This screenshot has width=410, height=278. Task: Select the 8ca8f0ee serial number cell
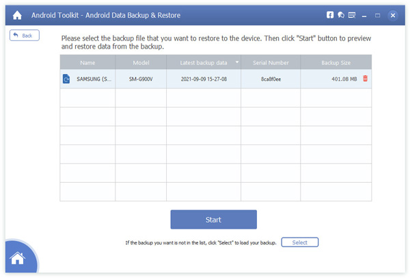(x=271, y=79)
